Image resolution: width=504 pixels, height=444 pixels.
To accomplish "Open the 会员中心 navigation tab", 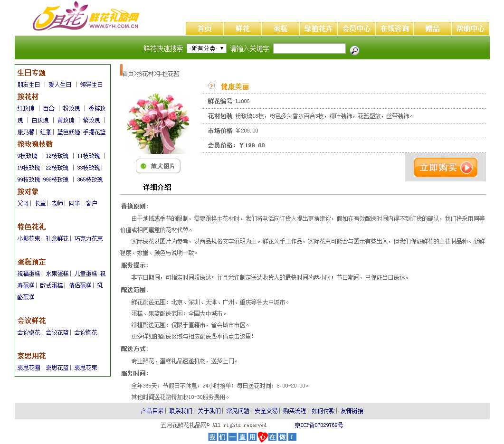I will tap(356, 28).
